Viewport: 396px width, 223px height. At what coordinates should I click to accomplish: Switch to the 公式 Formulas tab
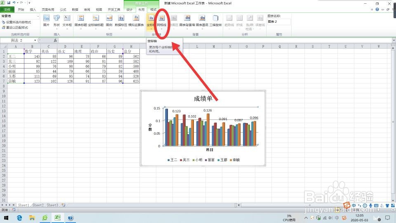click(x=63, y=9)
